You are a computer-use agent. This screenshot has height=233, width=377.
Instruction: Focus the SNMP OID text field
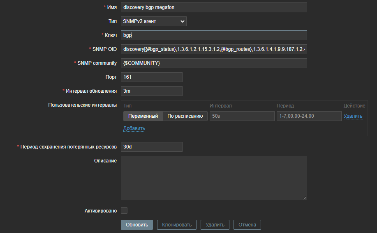(214, 49)
